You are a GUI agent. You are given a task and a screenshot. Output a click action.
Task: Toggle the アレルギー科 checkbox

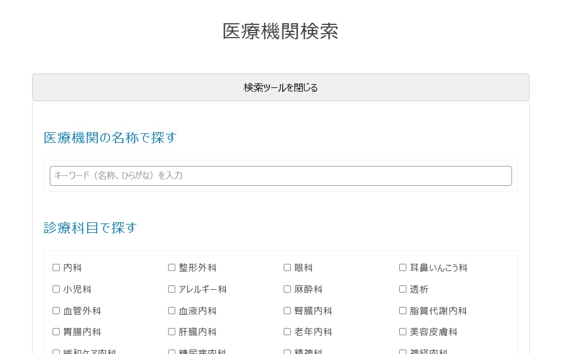(x=171, y=289)
